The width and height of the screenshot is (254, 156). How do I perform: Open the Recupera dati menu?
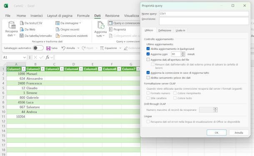coord(11,29)
